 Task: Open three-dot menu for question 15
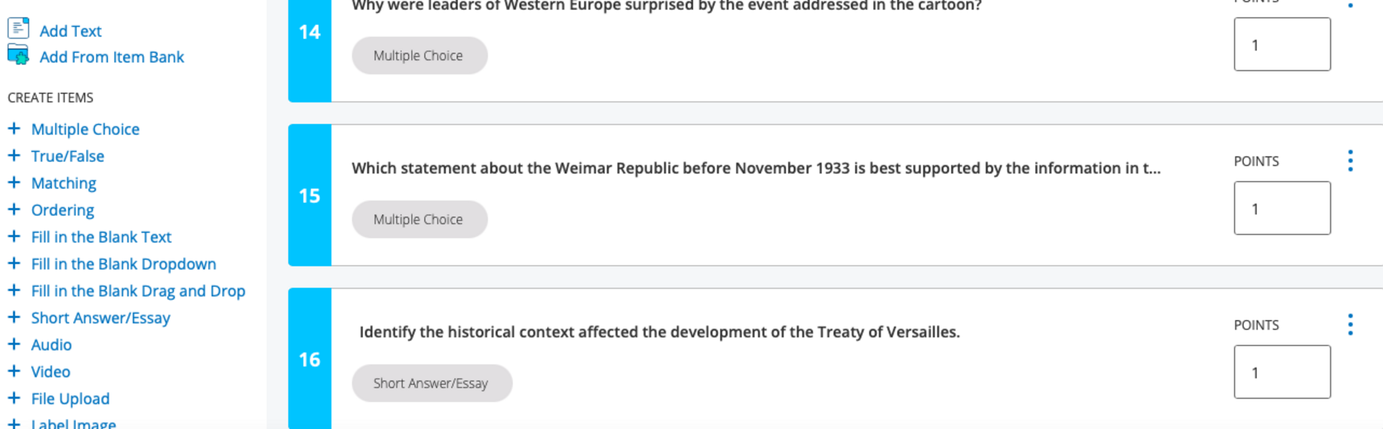[x=1350, y=161]
